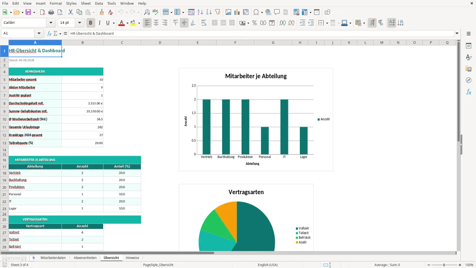Screen dimensions: 476x268
Task: Toggle Align Left button
Action: pos(147,23)
